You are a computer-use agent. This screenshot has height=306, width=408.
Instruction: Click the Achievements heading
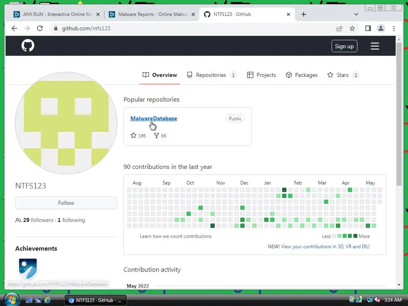click(x=36, y=249)
